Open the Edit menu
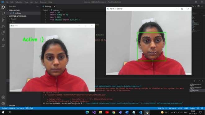The image size is (205, 115). pyautogui.click(x=12, y=2)
